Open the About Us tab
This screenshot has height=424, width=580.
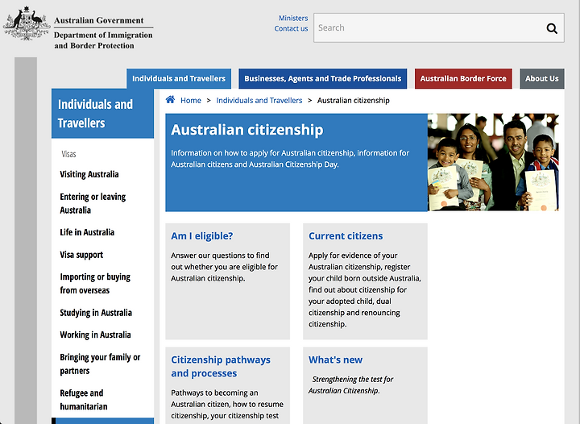pos(542,78)
